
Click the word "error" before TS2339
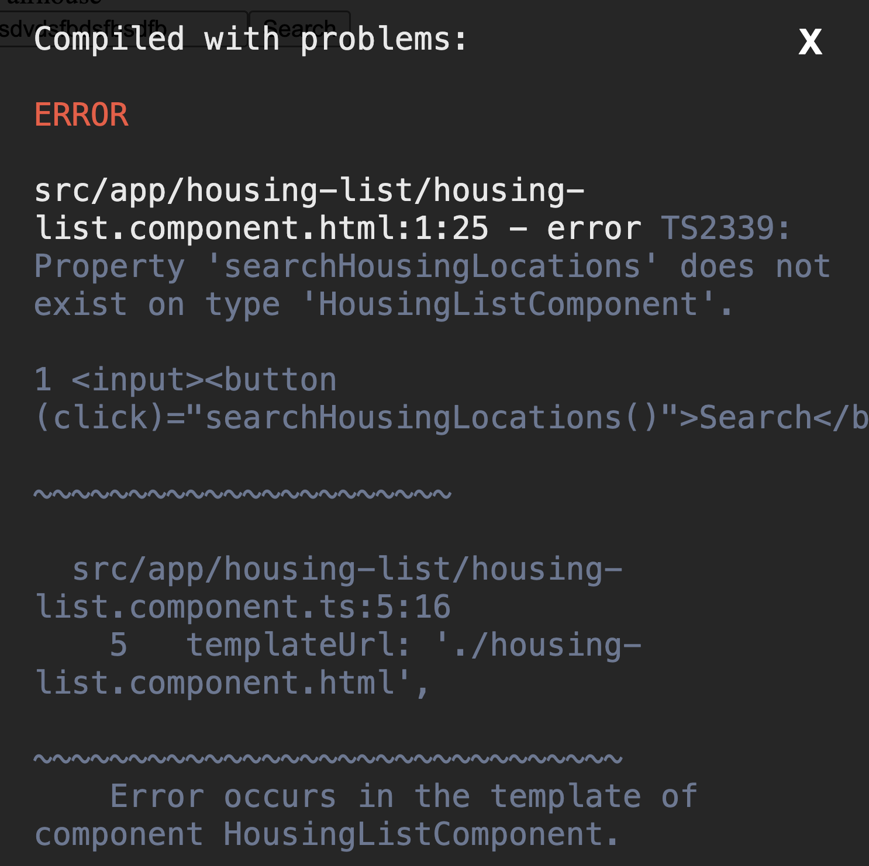pyautogui.click(x=594, y=228)
